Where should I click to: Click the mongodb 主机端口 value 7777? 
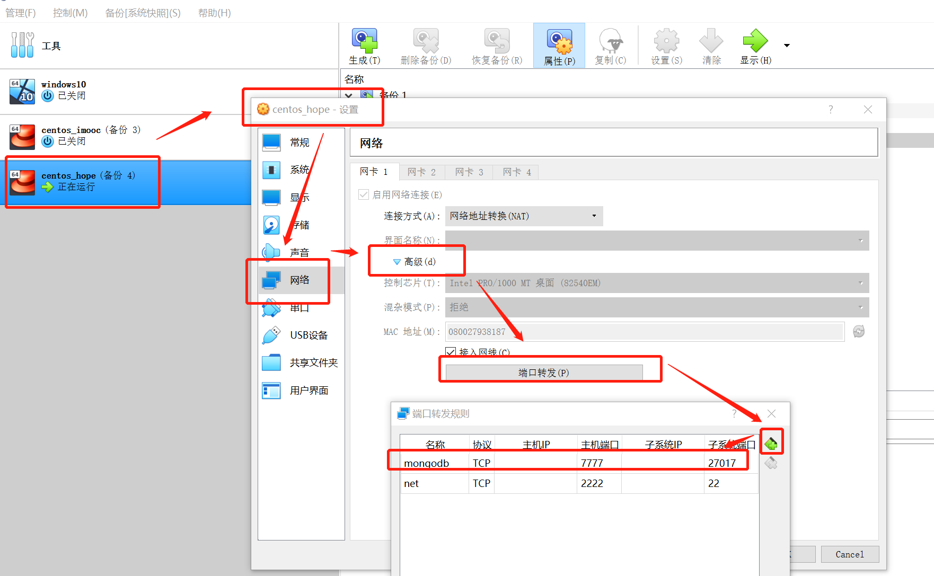tap(592, 462)
